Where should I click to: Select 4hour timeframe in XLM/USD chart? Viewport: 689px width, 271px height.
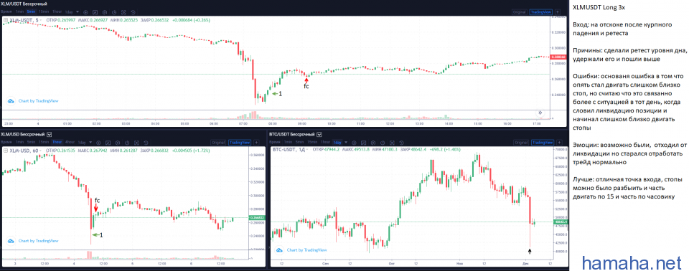tap(70, 142)
